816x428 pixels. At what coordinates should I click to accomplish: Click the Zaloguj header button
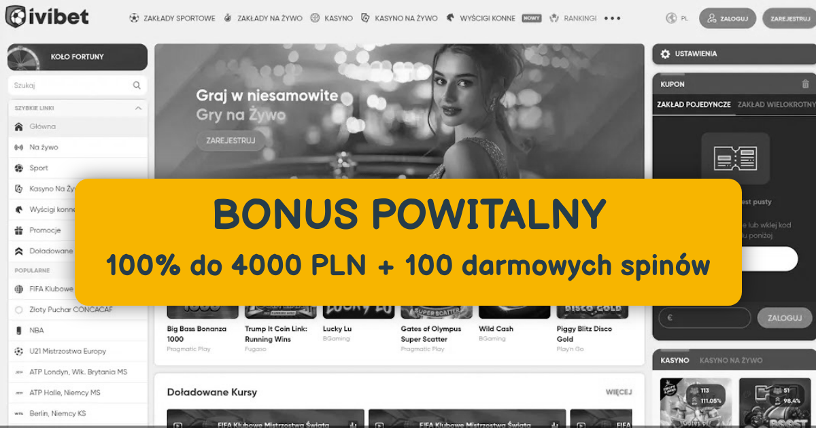pyautogui.click(x=728, y=18)
